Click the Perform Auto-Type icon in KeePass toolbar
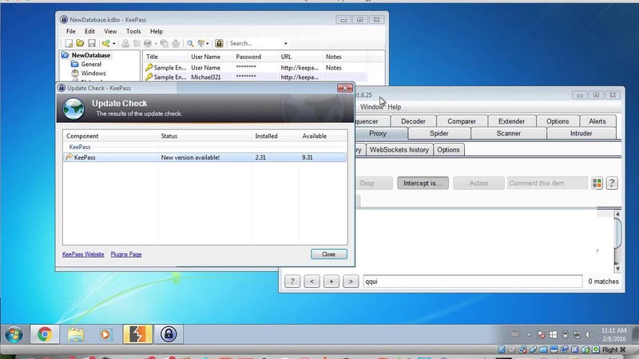Screen dimensions: 639x359 click(x=176, y=43)
